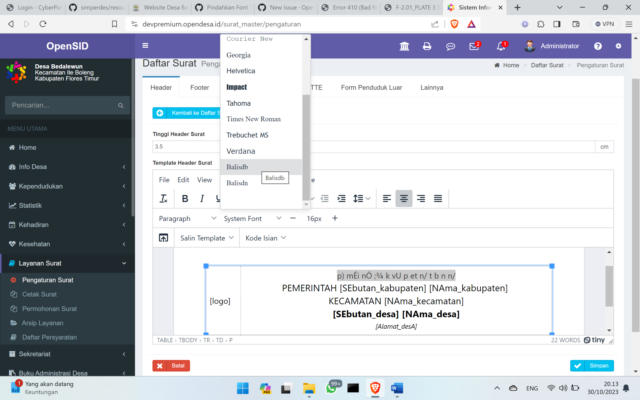The image size is (640, 400).
Task: Click the Simpan button to save
Action: click(592, 365)
